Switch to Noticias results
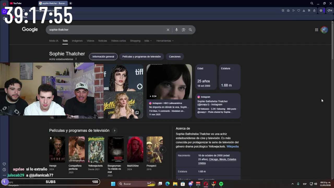 click(103, 41)
